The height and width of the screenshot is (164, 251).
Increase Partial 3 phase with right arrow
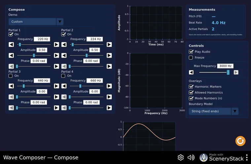pos(56,108)
